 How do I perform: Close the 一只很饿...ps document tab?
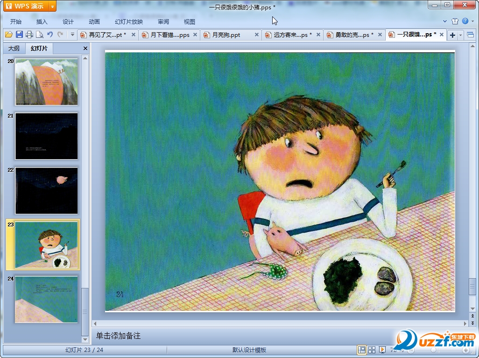tap(442, 35)
